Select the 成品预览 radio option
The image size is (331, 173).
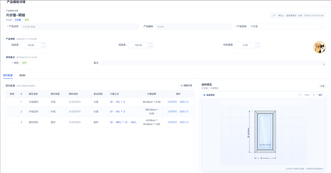[204, 95]
